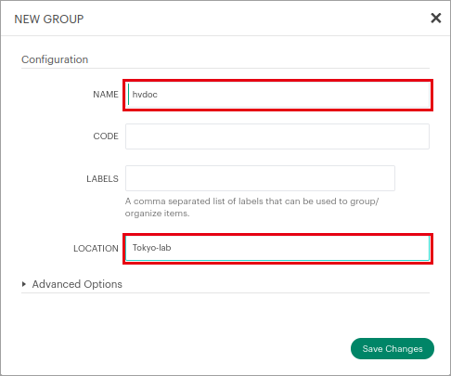Image resolution: width=451 pixels, height=376 pixels.
Task: Click the Save Changes button
Action: (393, 349)
